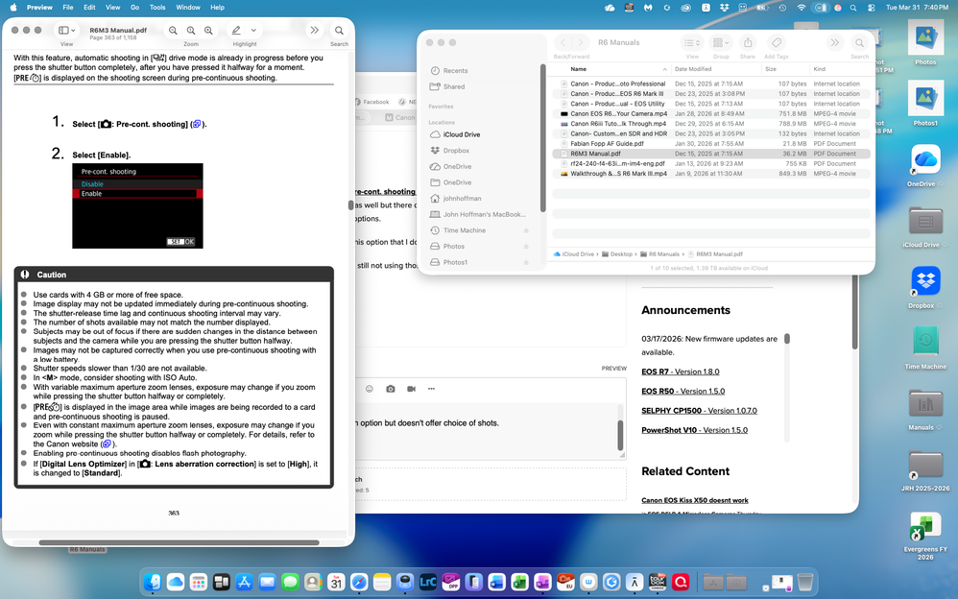Image resolution: width=958 pixels, height=599 pixels.
Task: Sort Finder list by Date Modified
Action: pyautogui.click(x=693, y=69)
